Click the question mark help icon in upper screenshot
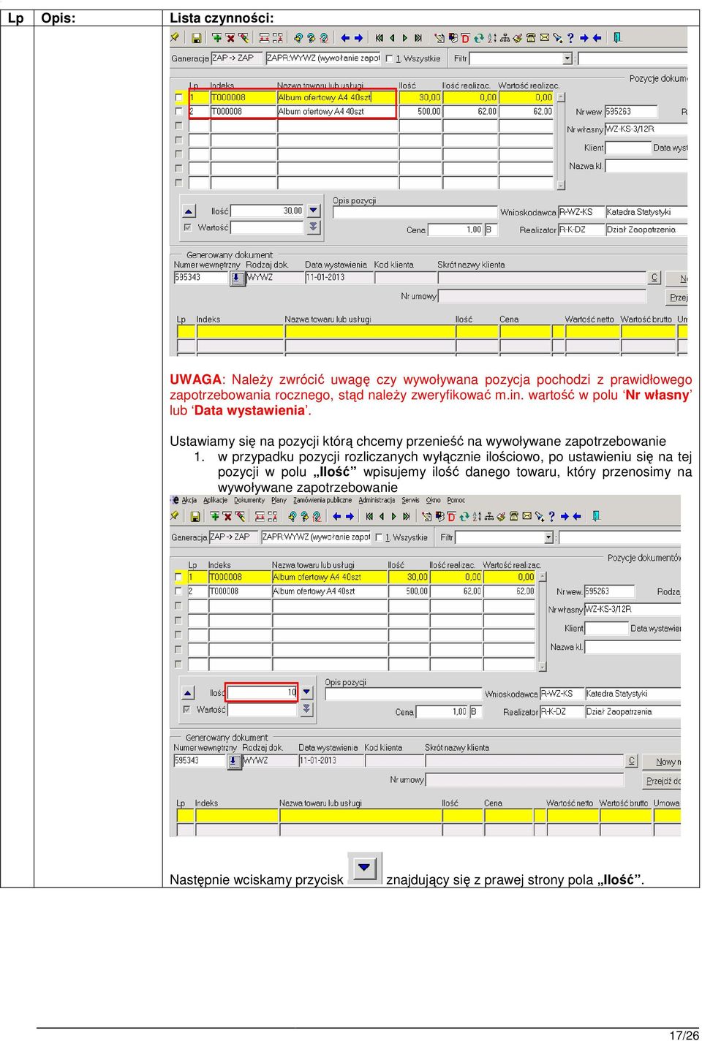 (x=570, y=38)
